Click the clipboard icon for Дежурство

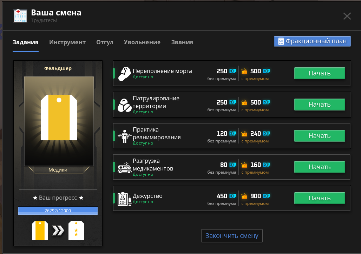click(125, 199)
